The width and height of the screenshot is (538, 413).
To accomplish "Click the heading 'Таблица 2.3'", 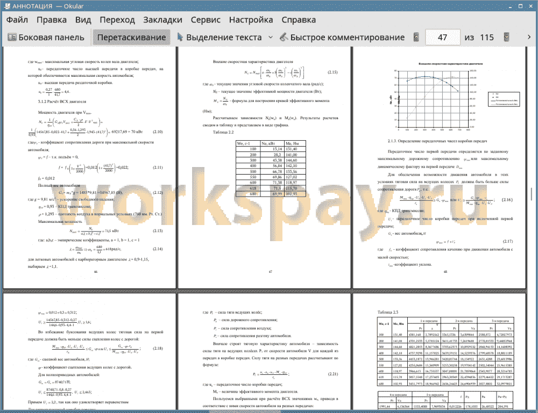I will [x=388, y=313].
